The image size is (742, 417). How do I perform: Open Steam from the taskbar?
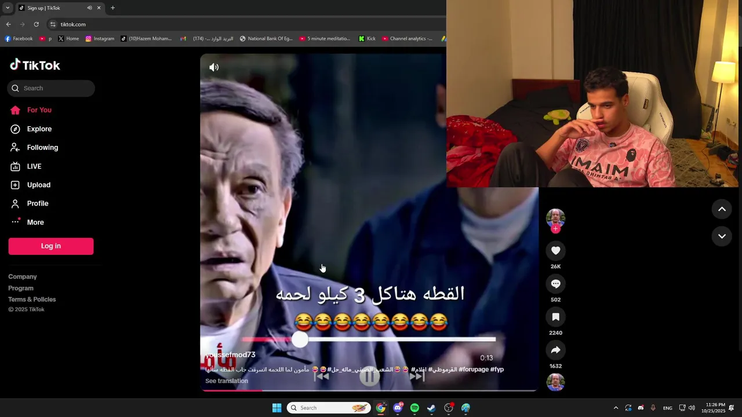[431, 408]
